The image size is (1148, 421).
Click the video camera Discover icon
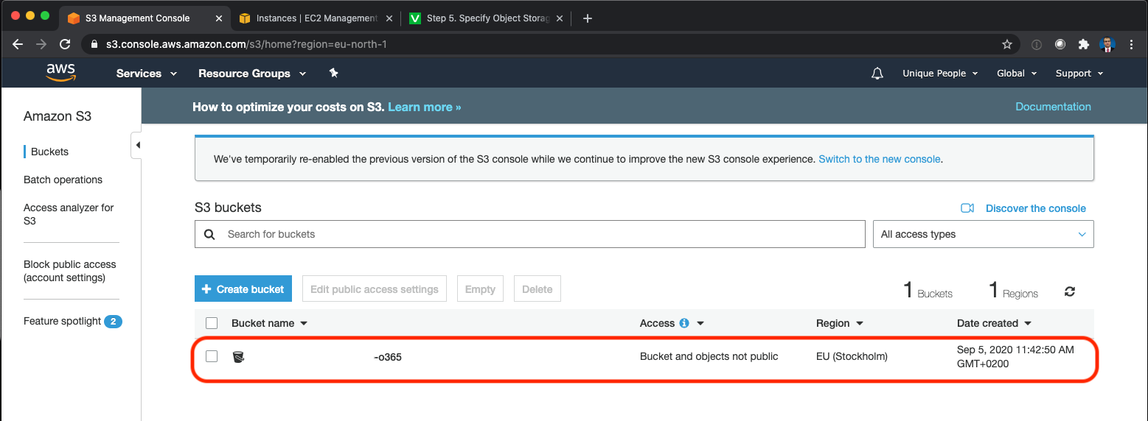(967, 208)
